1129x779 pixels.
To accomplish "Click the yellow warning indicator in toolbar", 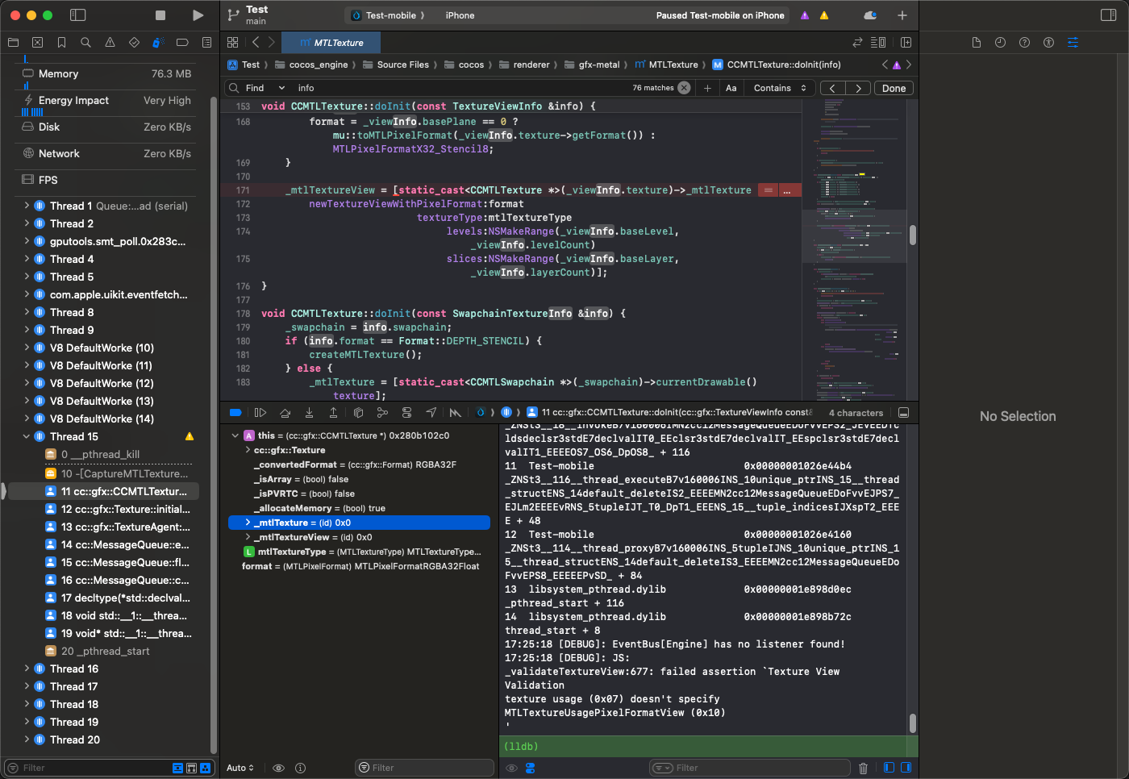I will (824, 15).
